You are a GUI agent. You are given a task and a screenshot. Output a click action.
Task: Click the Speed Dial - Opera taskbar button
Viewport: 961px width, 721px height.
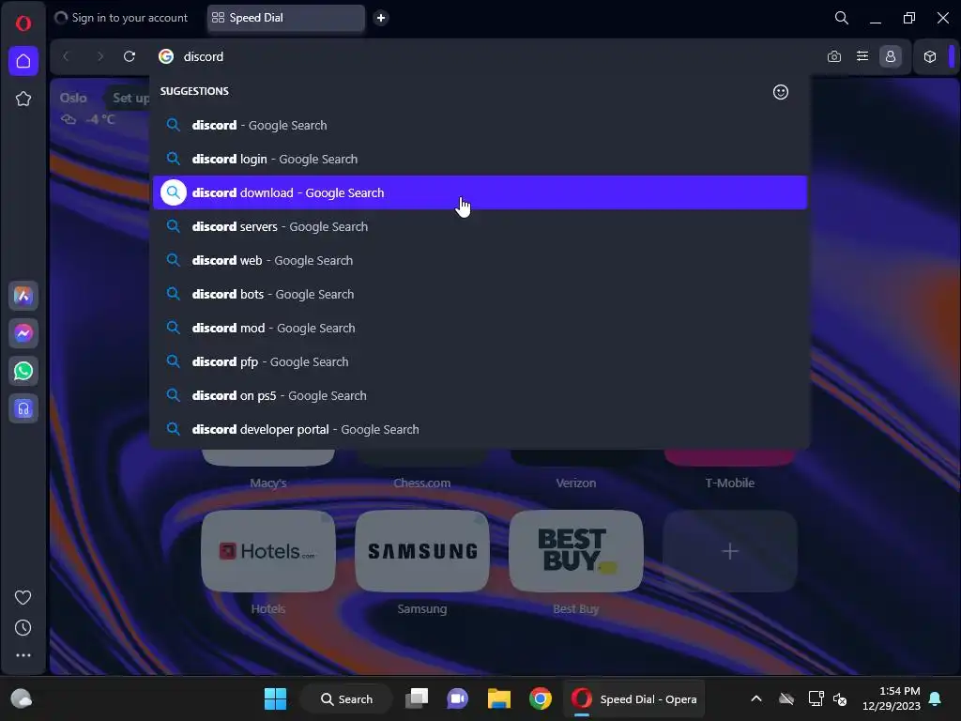pos(633,698)
